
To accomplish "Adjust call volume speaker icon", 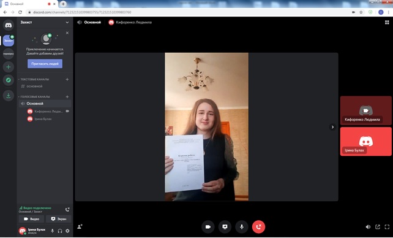I will coord(368,227).
